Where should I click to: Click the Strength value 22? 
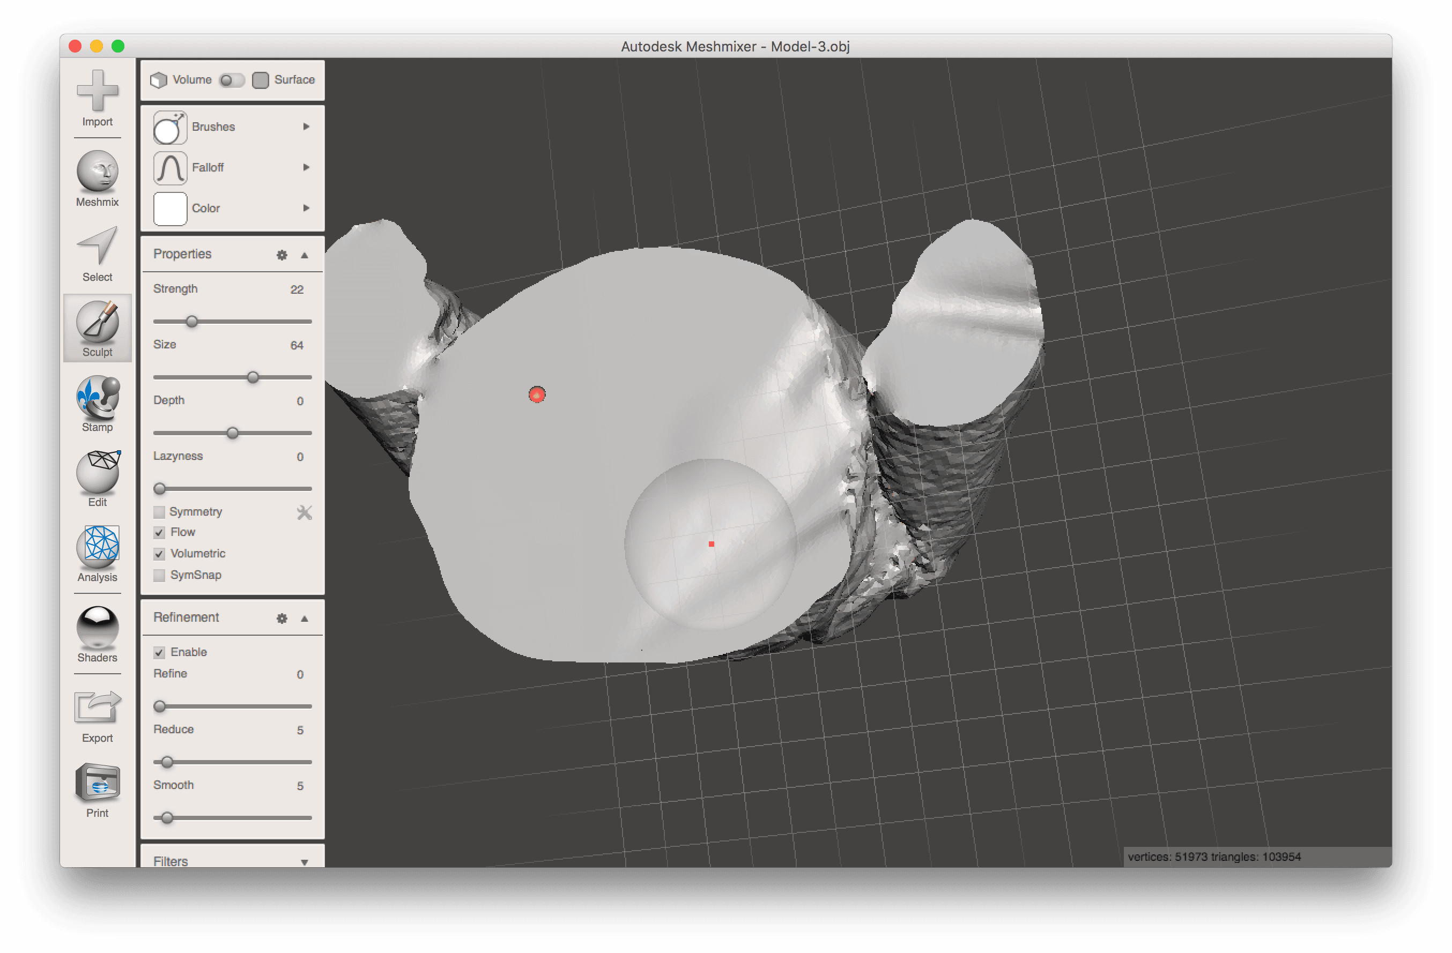tap(297, 289)
